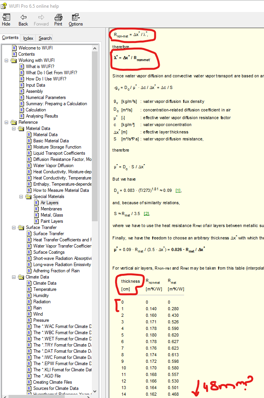The width and height of the screenshot is (264, 398).
Task: Click the Reference book folder icon
Action: (x=14, y=122)
